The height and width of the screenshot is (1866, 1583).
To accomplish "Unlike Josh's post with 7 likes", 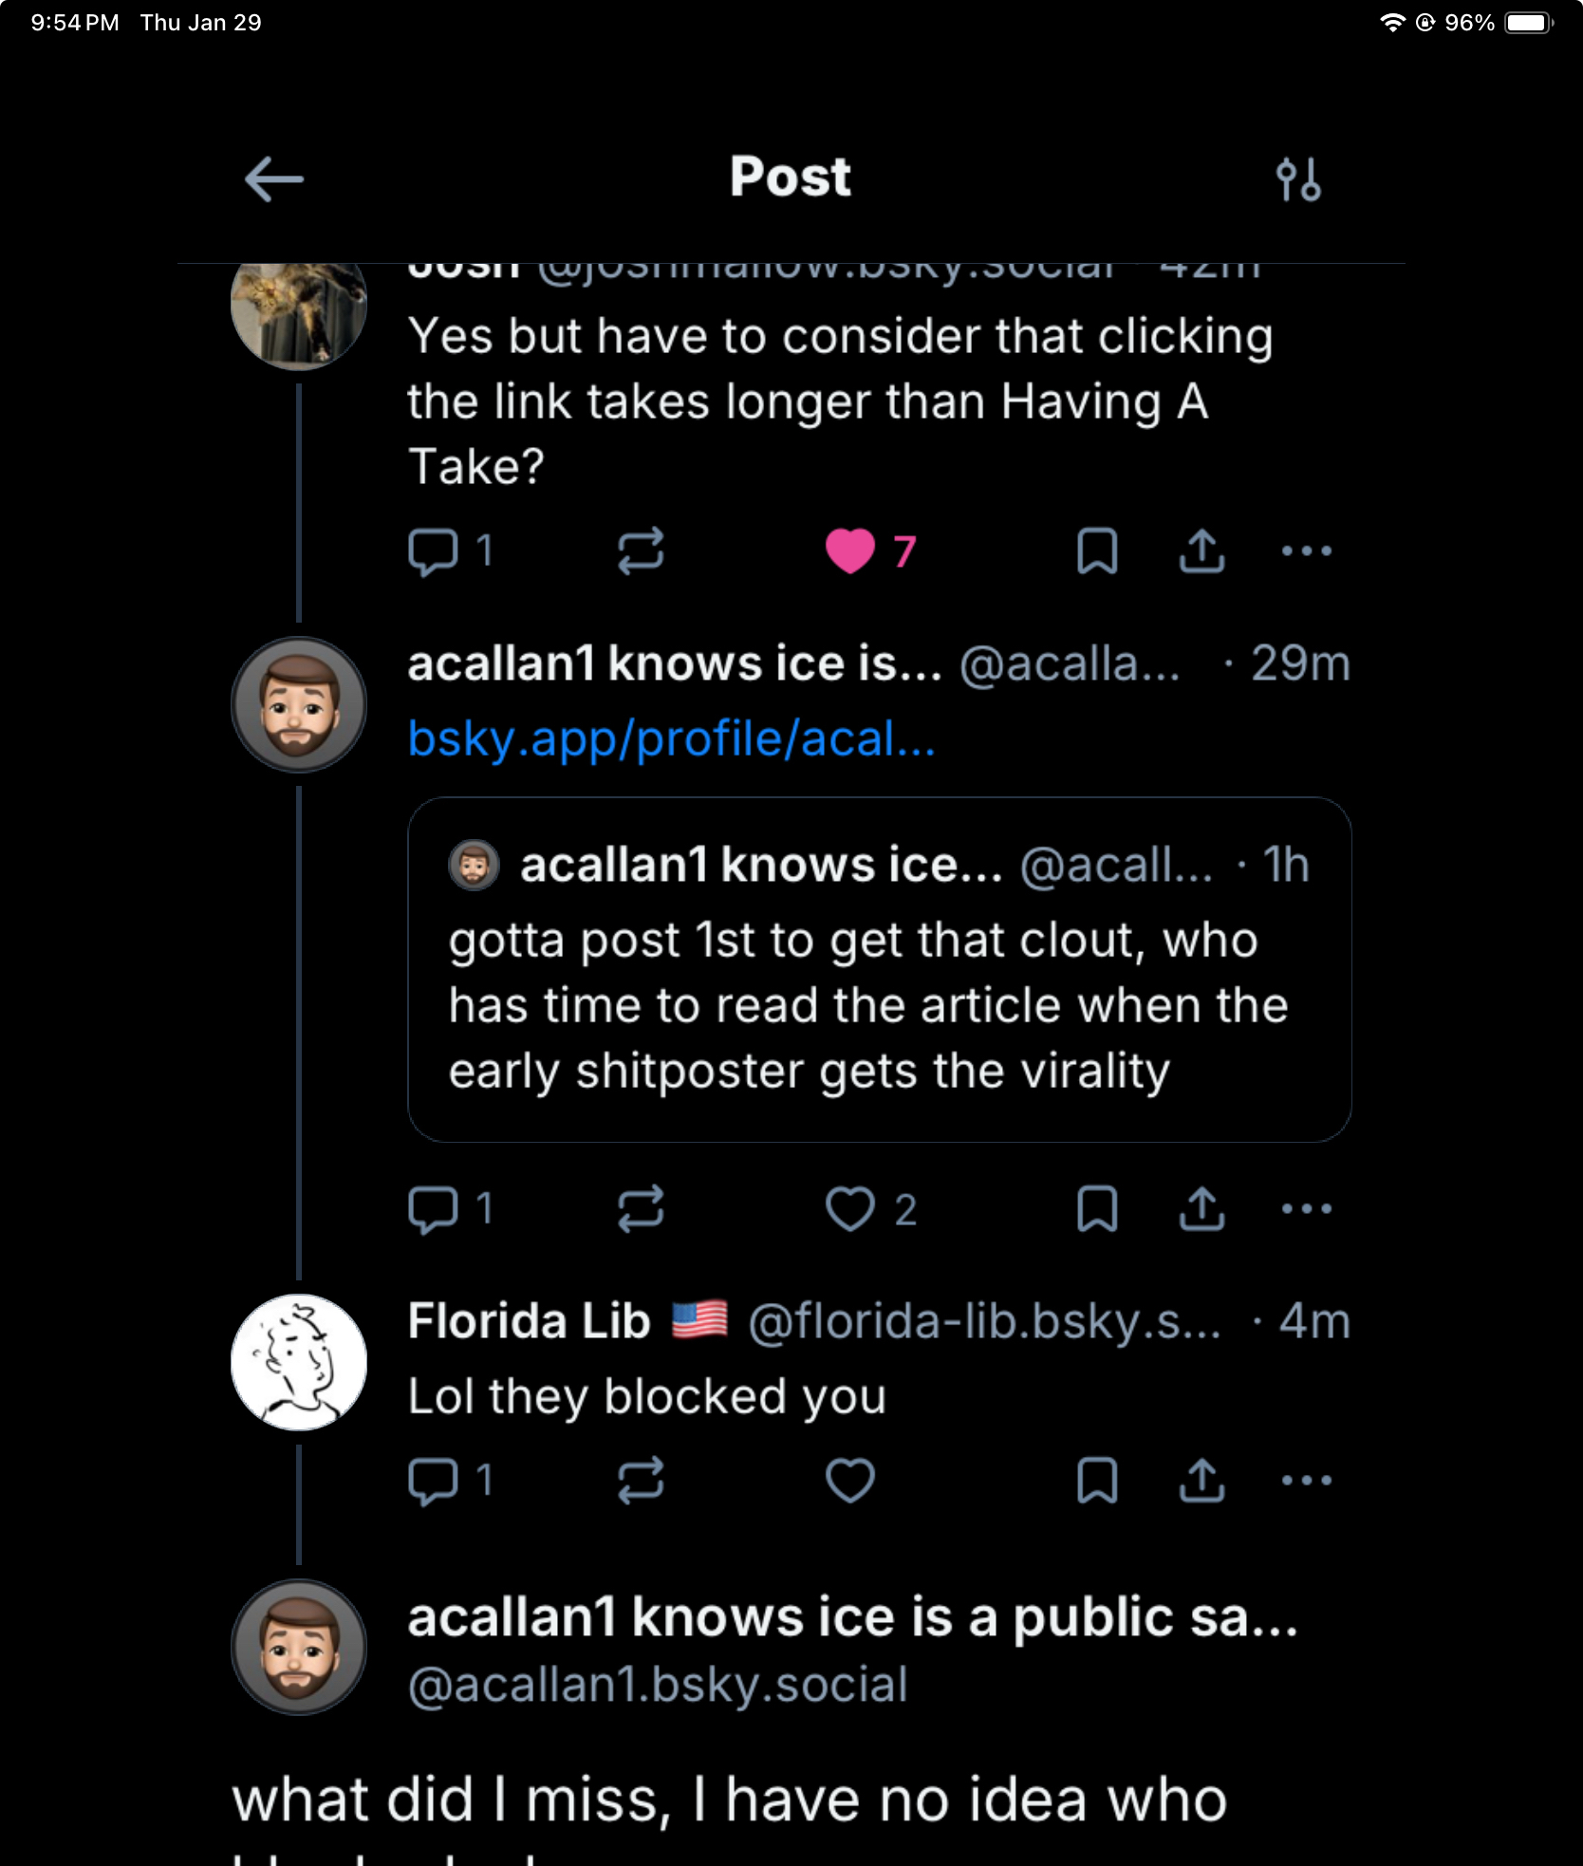I will click(x=849, y=550).
